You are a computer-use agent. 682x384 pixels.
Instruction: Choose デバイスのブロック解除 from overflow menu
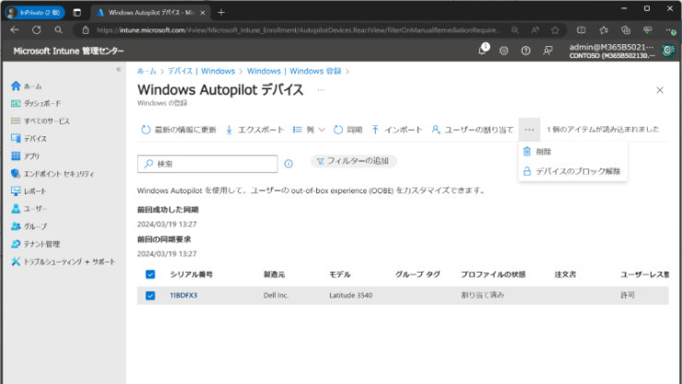tap(573, 171)
